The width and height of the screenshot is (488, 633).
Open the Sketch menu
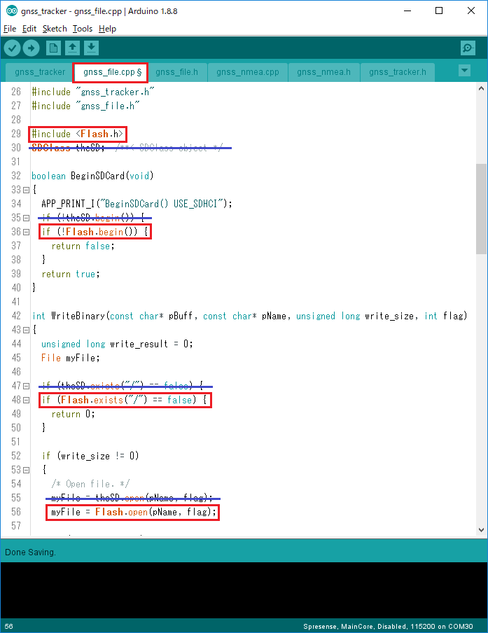click(55, 29)
